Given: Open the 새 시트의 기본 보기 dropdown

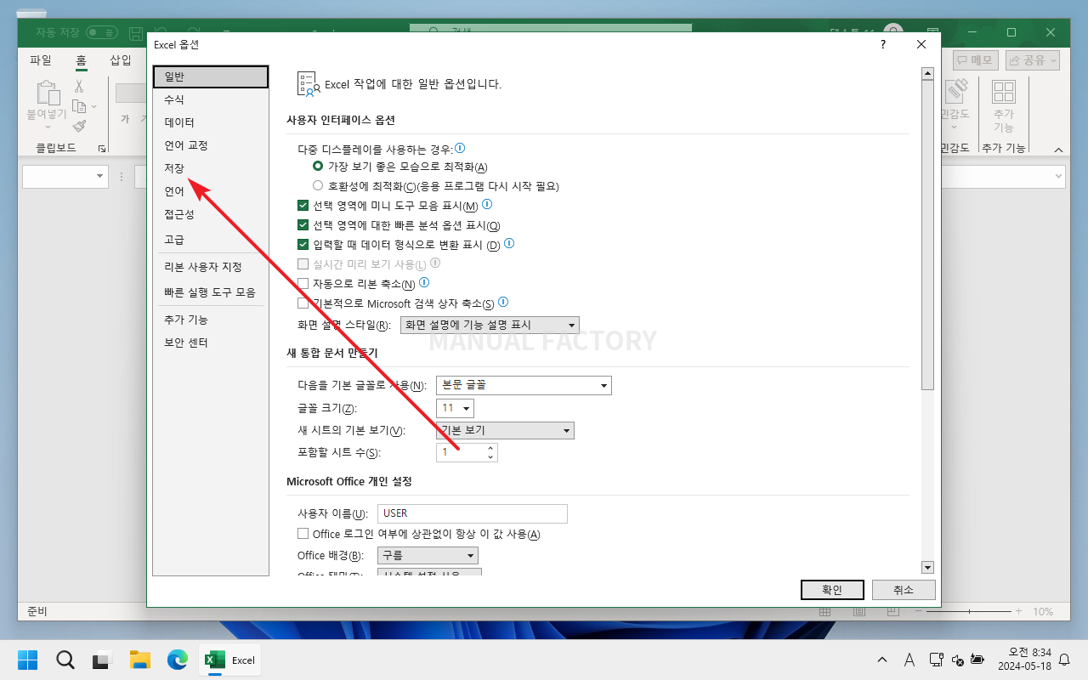Looking at the screenshot, I should click(x=505, y=430).
